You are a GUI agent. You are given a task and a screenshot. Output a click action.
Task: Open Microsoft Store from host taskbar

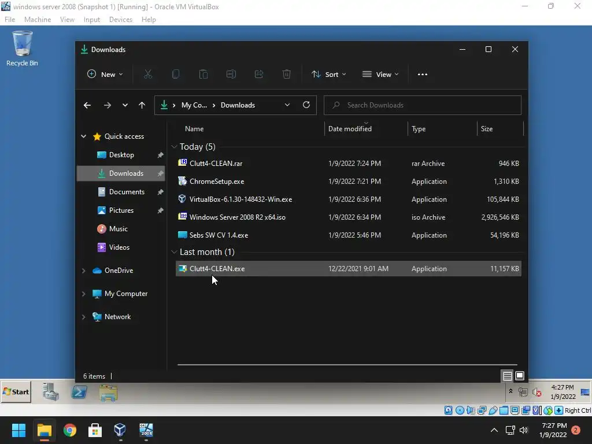click(x=95, y=430)
